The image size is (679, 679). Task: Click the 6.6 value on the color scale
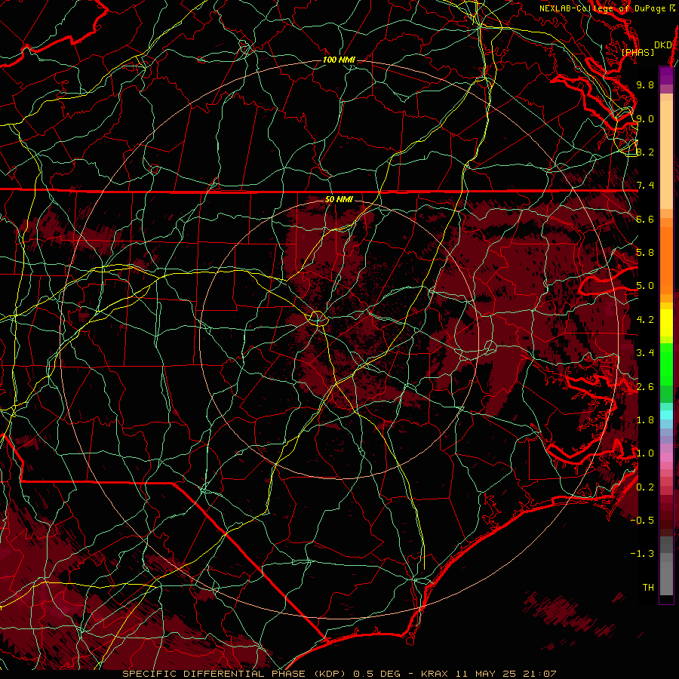tap(645, 219)
